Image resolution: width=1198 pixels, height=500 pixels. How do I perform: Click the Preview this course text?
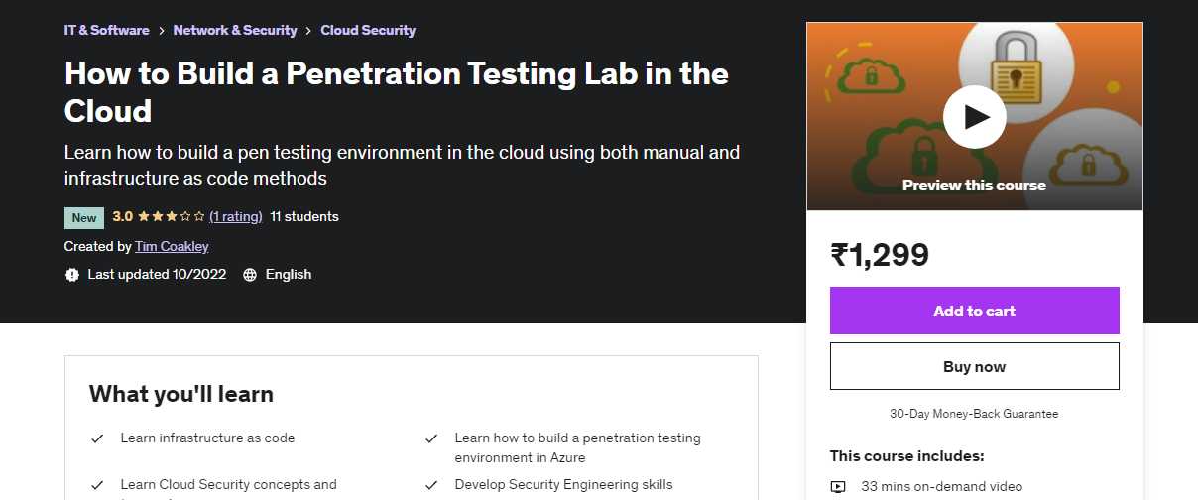point(974,186)
